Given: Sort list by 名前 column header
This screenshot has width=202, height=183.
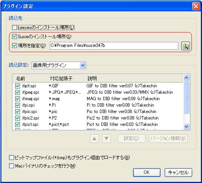Looking at the screenshot, I should click(29, 78).
